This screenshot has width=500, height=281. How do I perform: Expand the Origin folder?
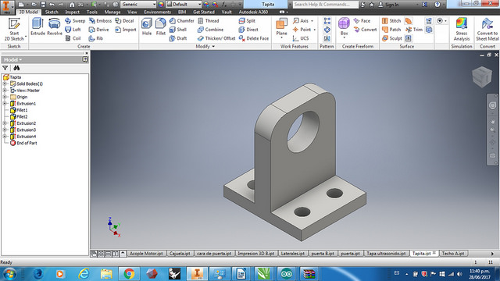(5, 97)
